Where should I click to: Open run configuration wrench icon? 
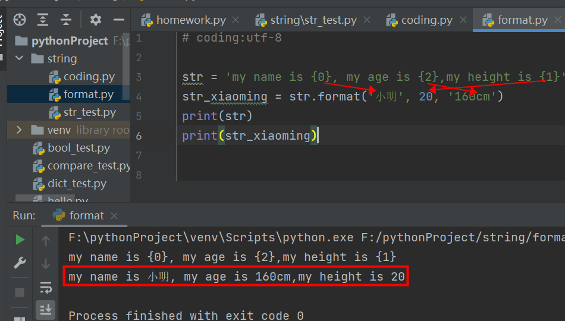coord(20,263)
